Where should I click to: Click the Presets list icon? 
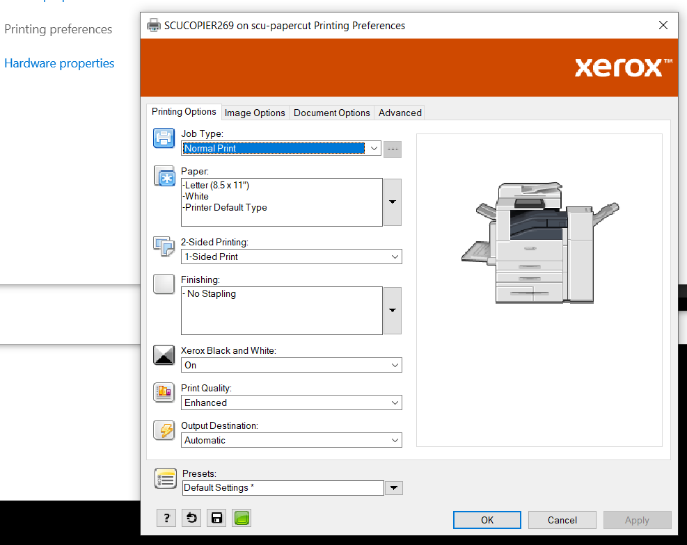(x=165, y=478)
